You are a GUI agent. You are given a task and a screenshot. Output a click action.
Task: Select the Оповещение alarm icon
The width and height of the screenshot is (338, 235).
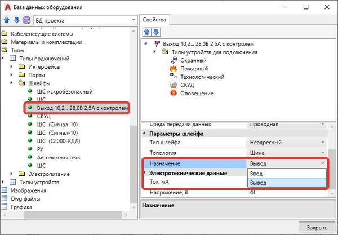[x=174, y=93]
